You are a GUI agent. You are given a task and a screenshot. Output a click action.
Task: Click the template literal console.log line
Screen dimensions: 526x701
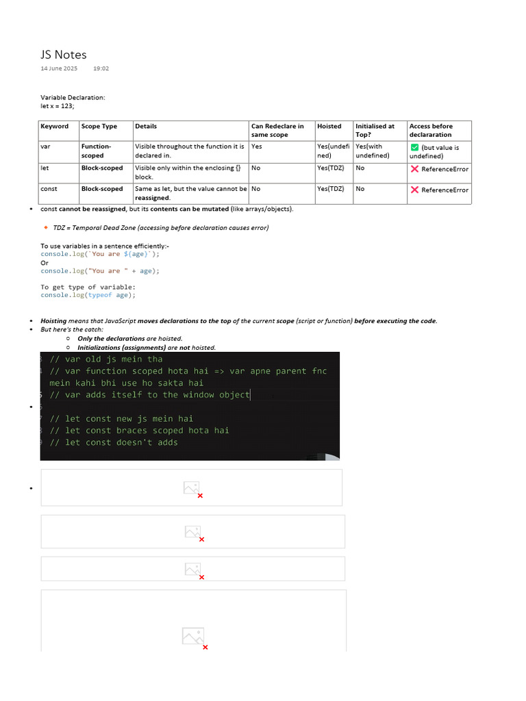[100, 254]
